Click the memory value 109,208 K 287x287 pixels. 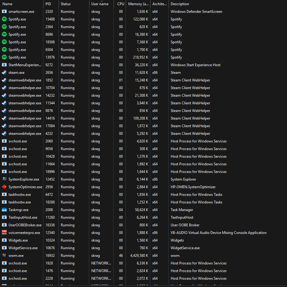click(x=140, y=118)
